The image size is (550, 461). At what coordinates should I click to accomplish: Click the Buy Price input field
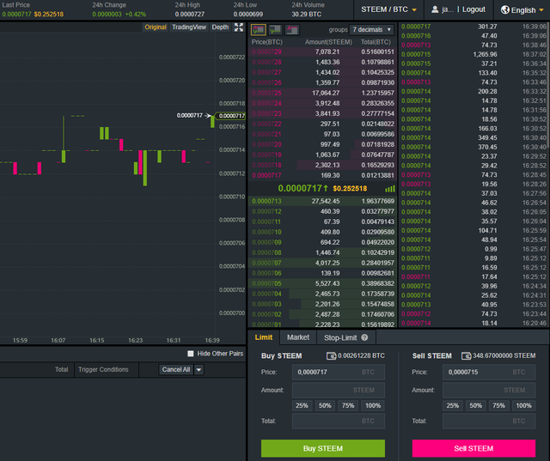click(339, 372)
